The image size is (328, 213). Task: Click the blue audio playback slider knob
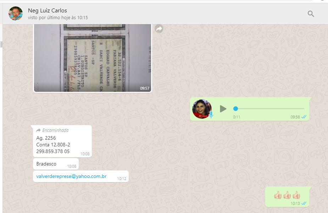pos(235,108)
